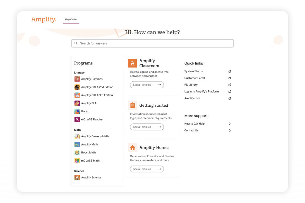
Task: Click external link icon next to PD Library
Action: point(230,85)
